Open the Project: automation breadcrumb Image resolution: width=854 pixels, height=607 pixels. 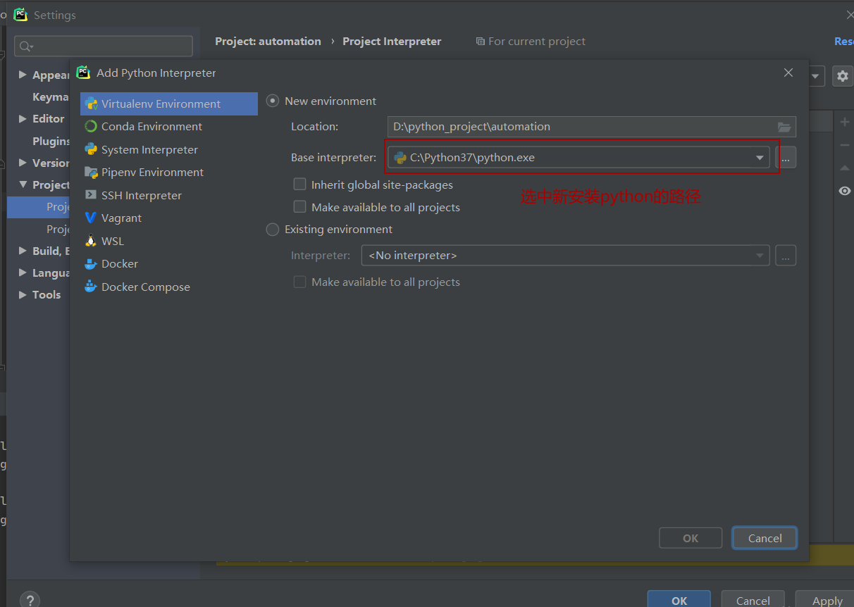click(x=268, y=41)
